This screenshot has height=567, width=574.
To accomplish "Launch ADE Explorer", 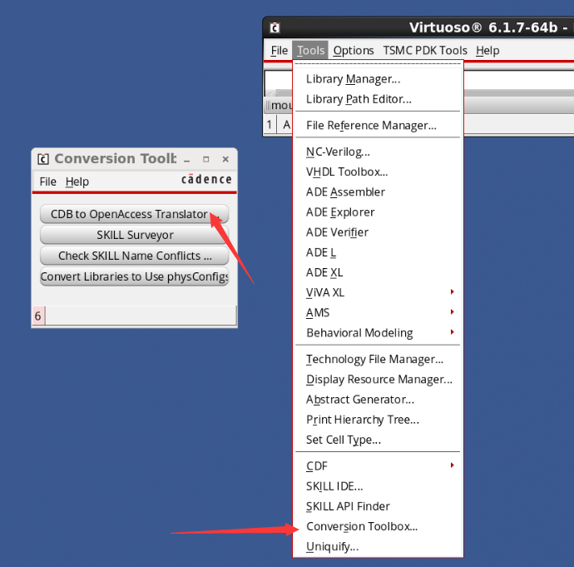I will (378, 212).
